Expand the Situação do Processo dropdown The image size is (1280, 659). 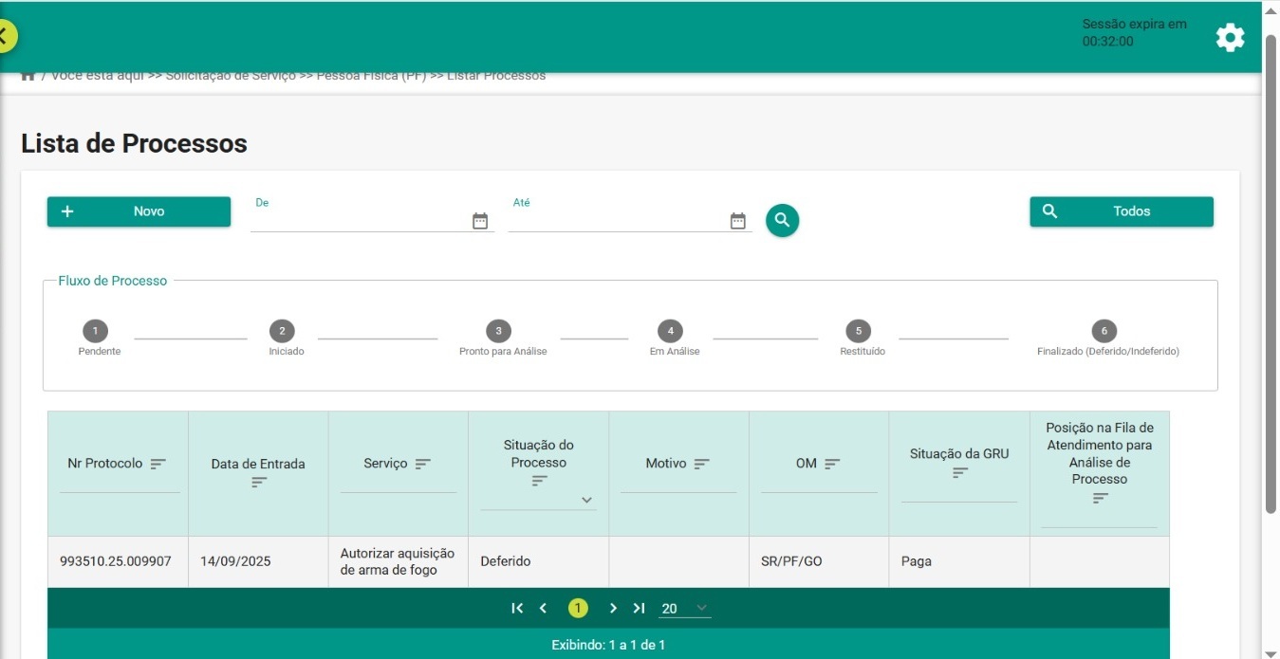586,500
